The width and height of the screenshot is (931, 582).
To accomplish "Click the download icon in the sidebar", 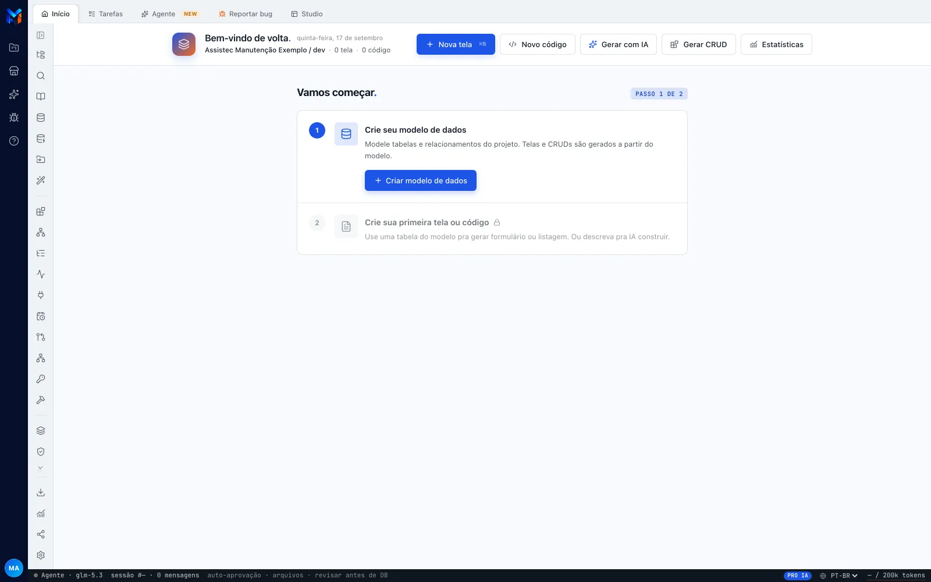I will click(41, 492).
